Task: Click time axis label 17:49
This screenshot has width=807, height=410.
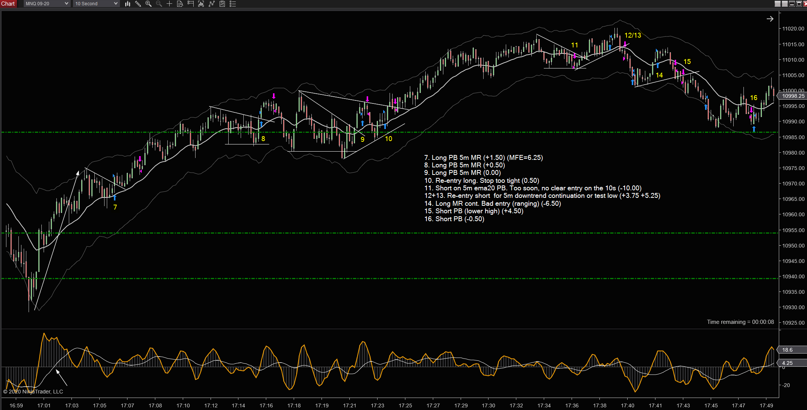Action: (x=766, y=405)
